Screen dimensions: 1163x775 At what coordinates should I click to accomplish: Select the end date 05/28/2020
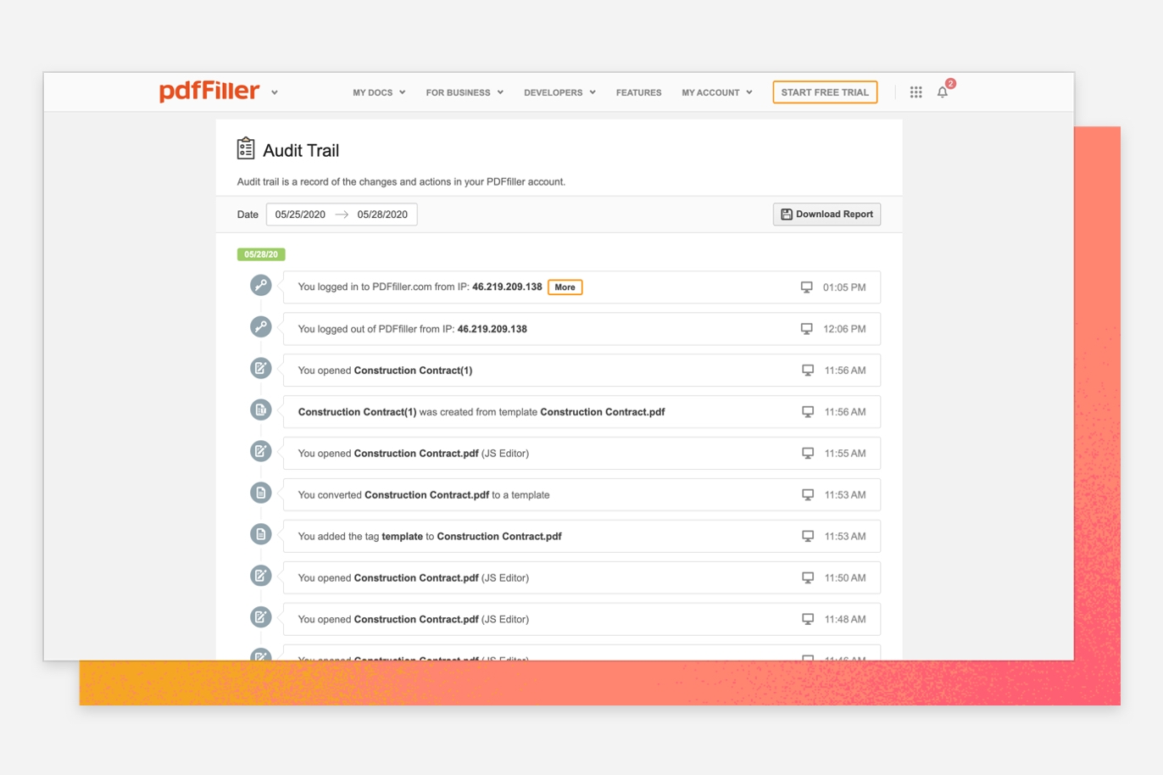(382, 215)
